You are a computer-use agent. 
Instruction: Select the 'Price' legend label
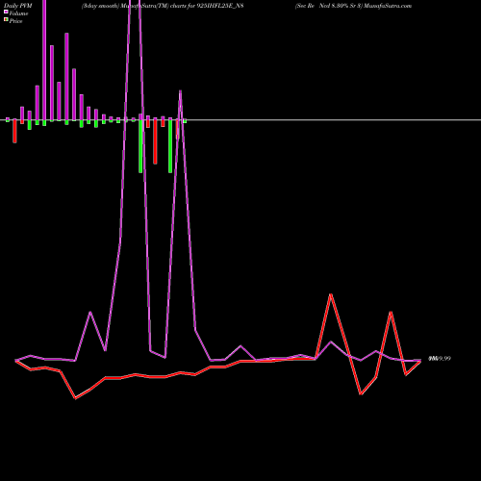pos(15,21)
